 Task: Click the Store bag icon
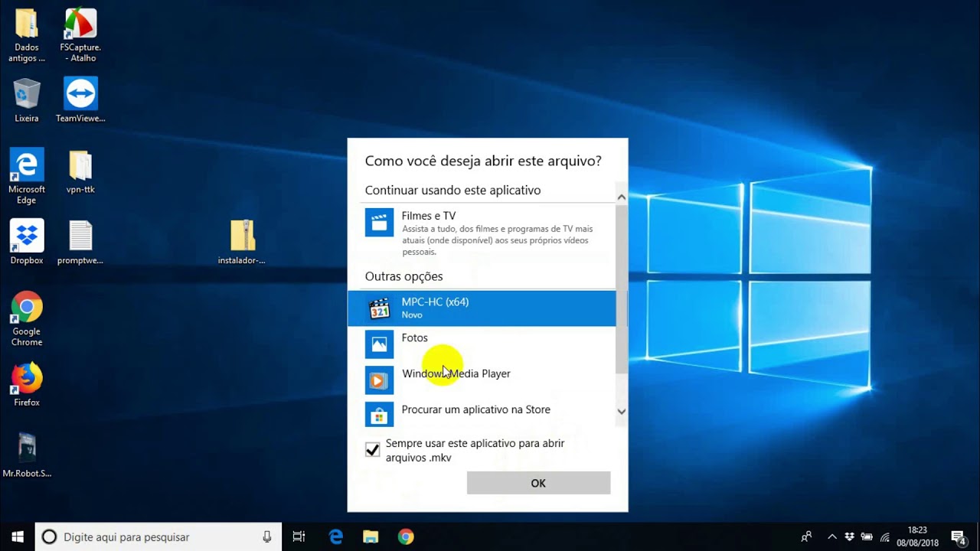379,416
